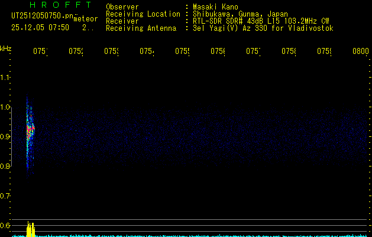The width and height of the screenshot is (372, 237).
Task: Click the 0752 time marker
Action: click(x=76, y=51)
